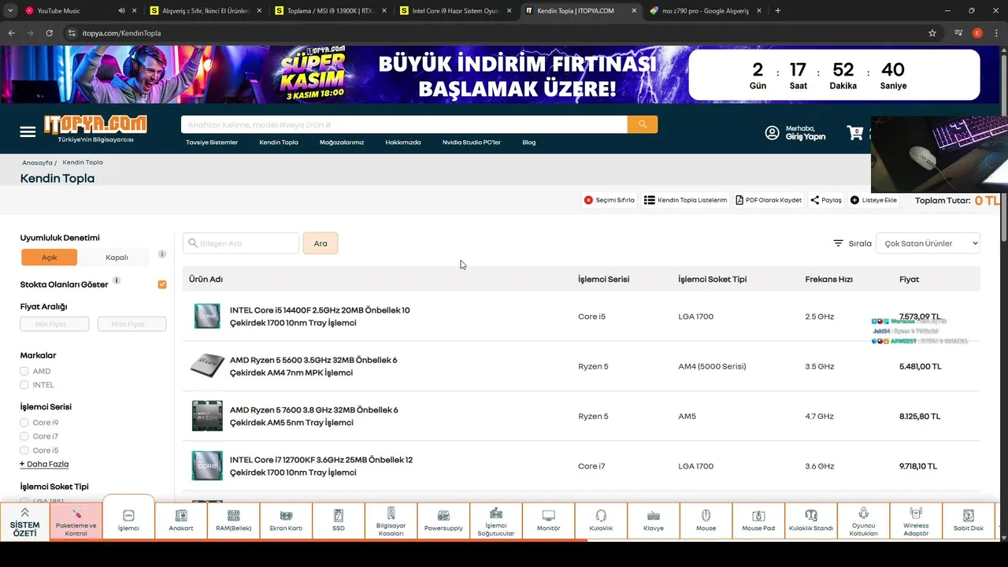Image resolution: width=1008 pixels, height=567 pixels.
Task: Select the Wireless Adaptör category icon
Action: tap(916, 520)
